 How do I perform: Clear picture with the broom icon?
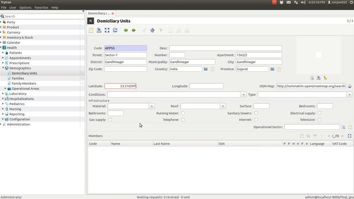[325, 78]
